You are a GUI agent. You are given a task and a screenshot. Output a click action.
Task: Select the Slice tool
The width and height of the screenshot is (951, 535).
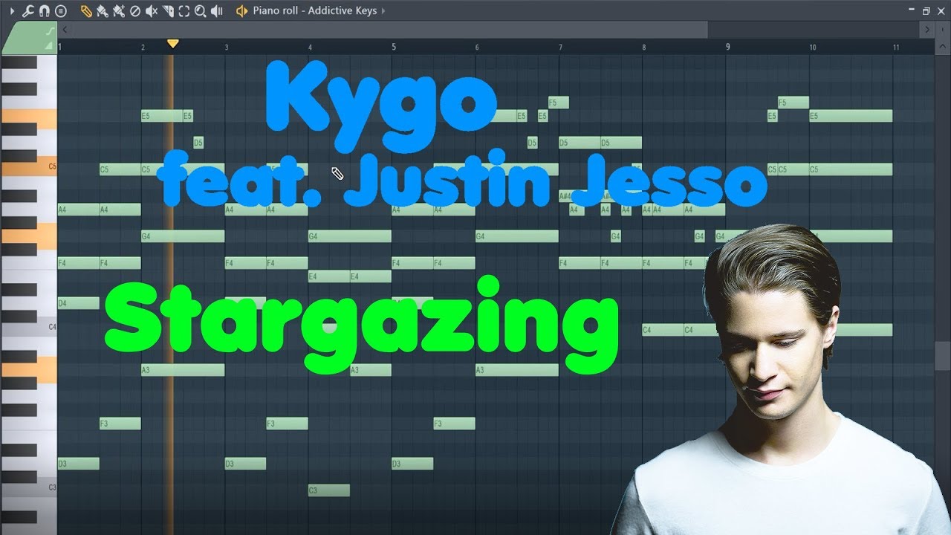point(168,11)
